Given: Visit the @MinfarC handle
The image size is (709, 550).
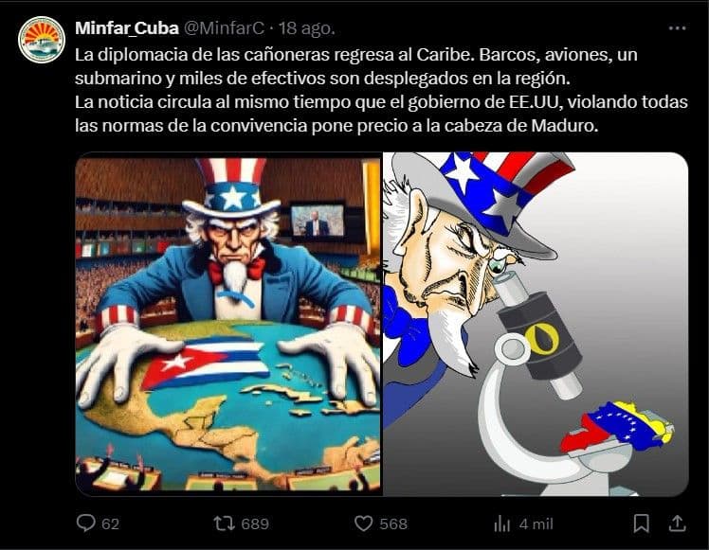Looking at the screenshot, I should pos(224,28).
